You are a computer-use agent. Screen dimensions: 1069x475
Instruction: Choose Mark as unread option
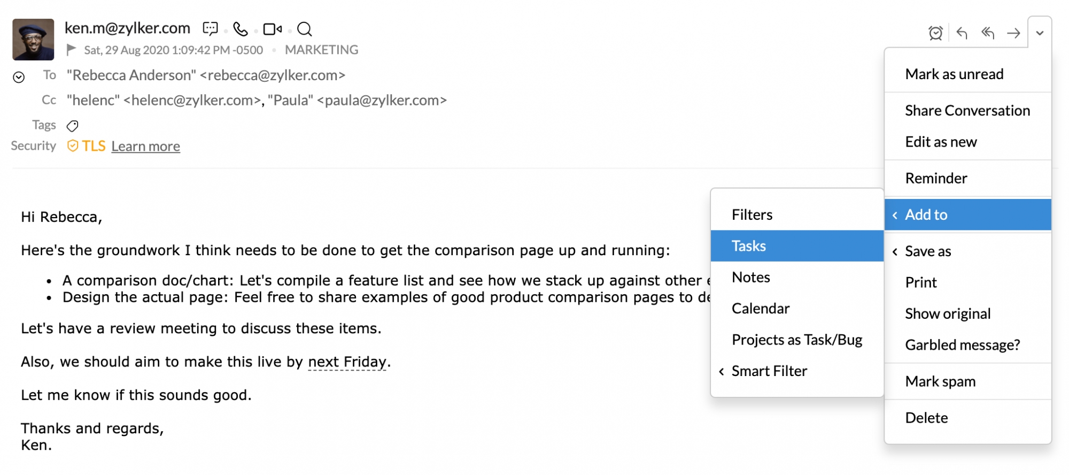pyautogui.click(x=954, y=74)
